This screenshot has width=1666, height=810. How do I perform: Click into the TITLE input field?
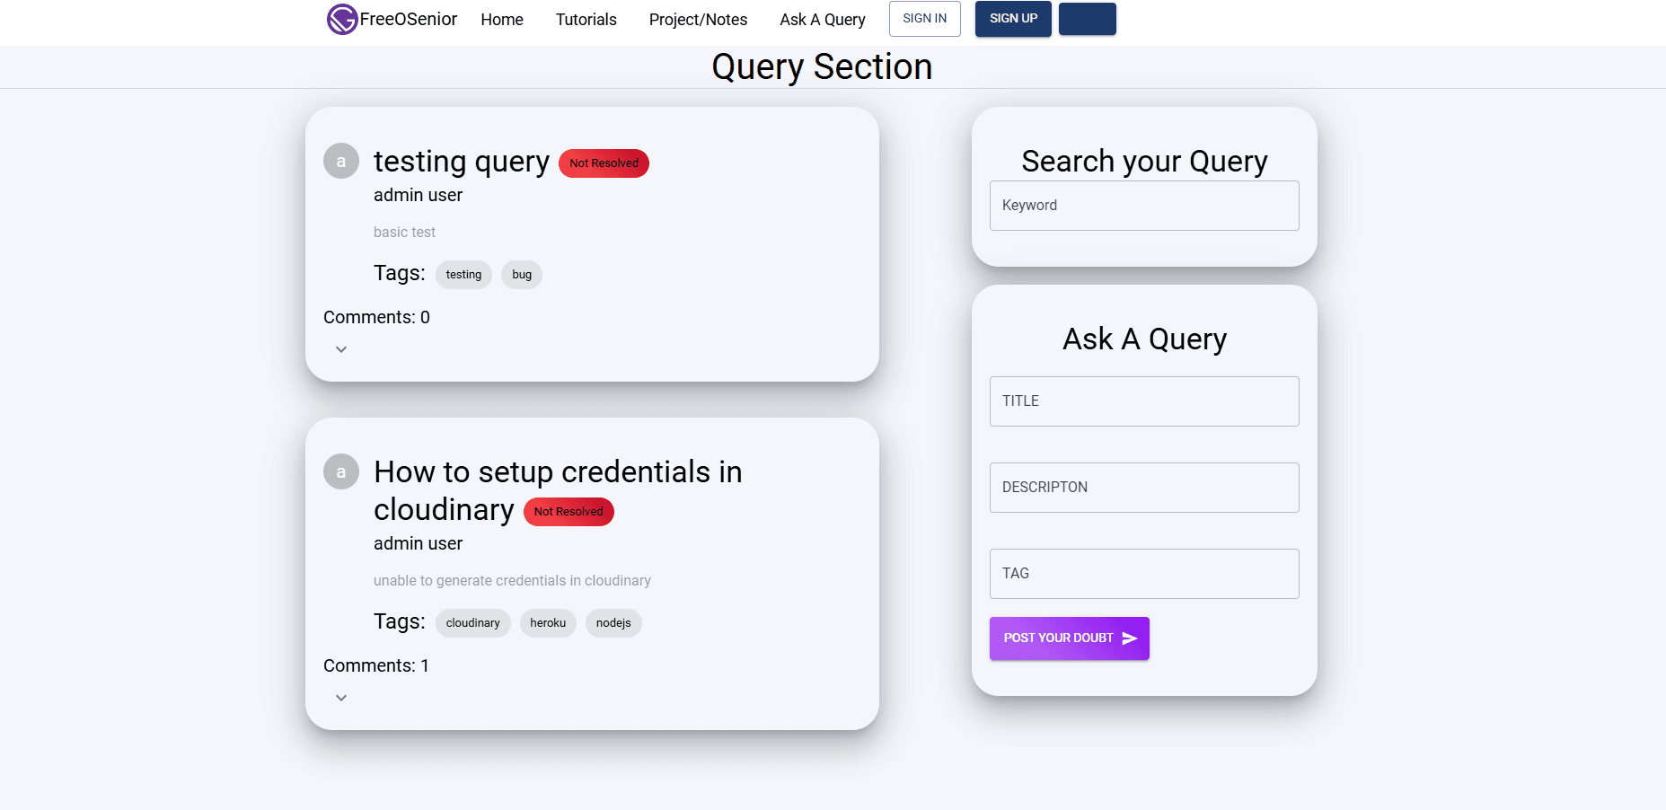[x=1143, y=401]
